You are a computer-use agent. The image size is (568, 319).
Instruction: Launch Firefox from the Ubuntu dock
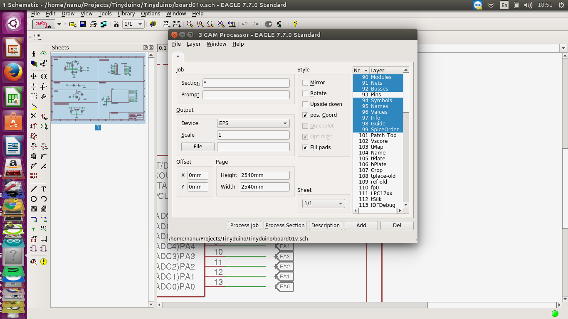[13, 72]
